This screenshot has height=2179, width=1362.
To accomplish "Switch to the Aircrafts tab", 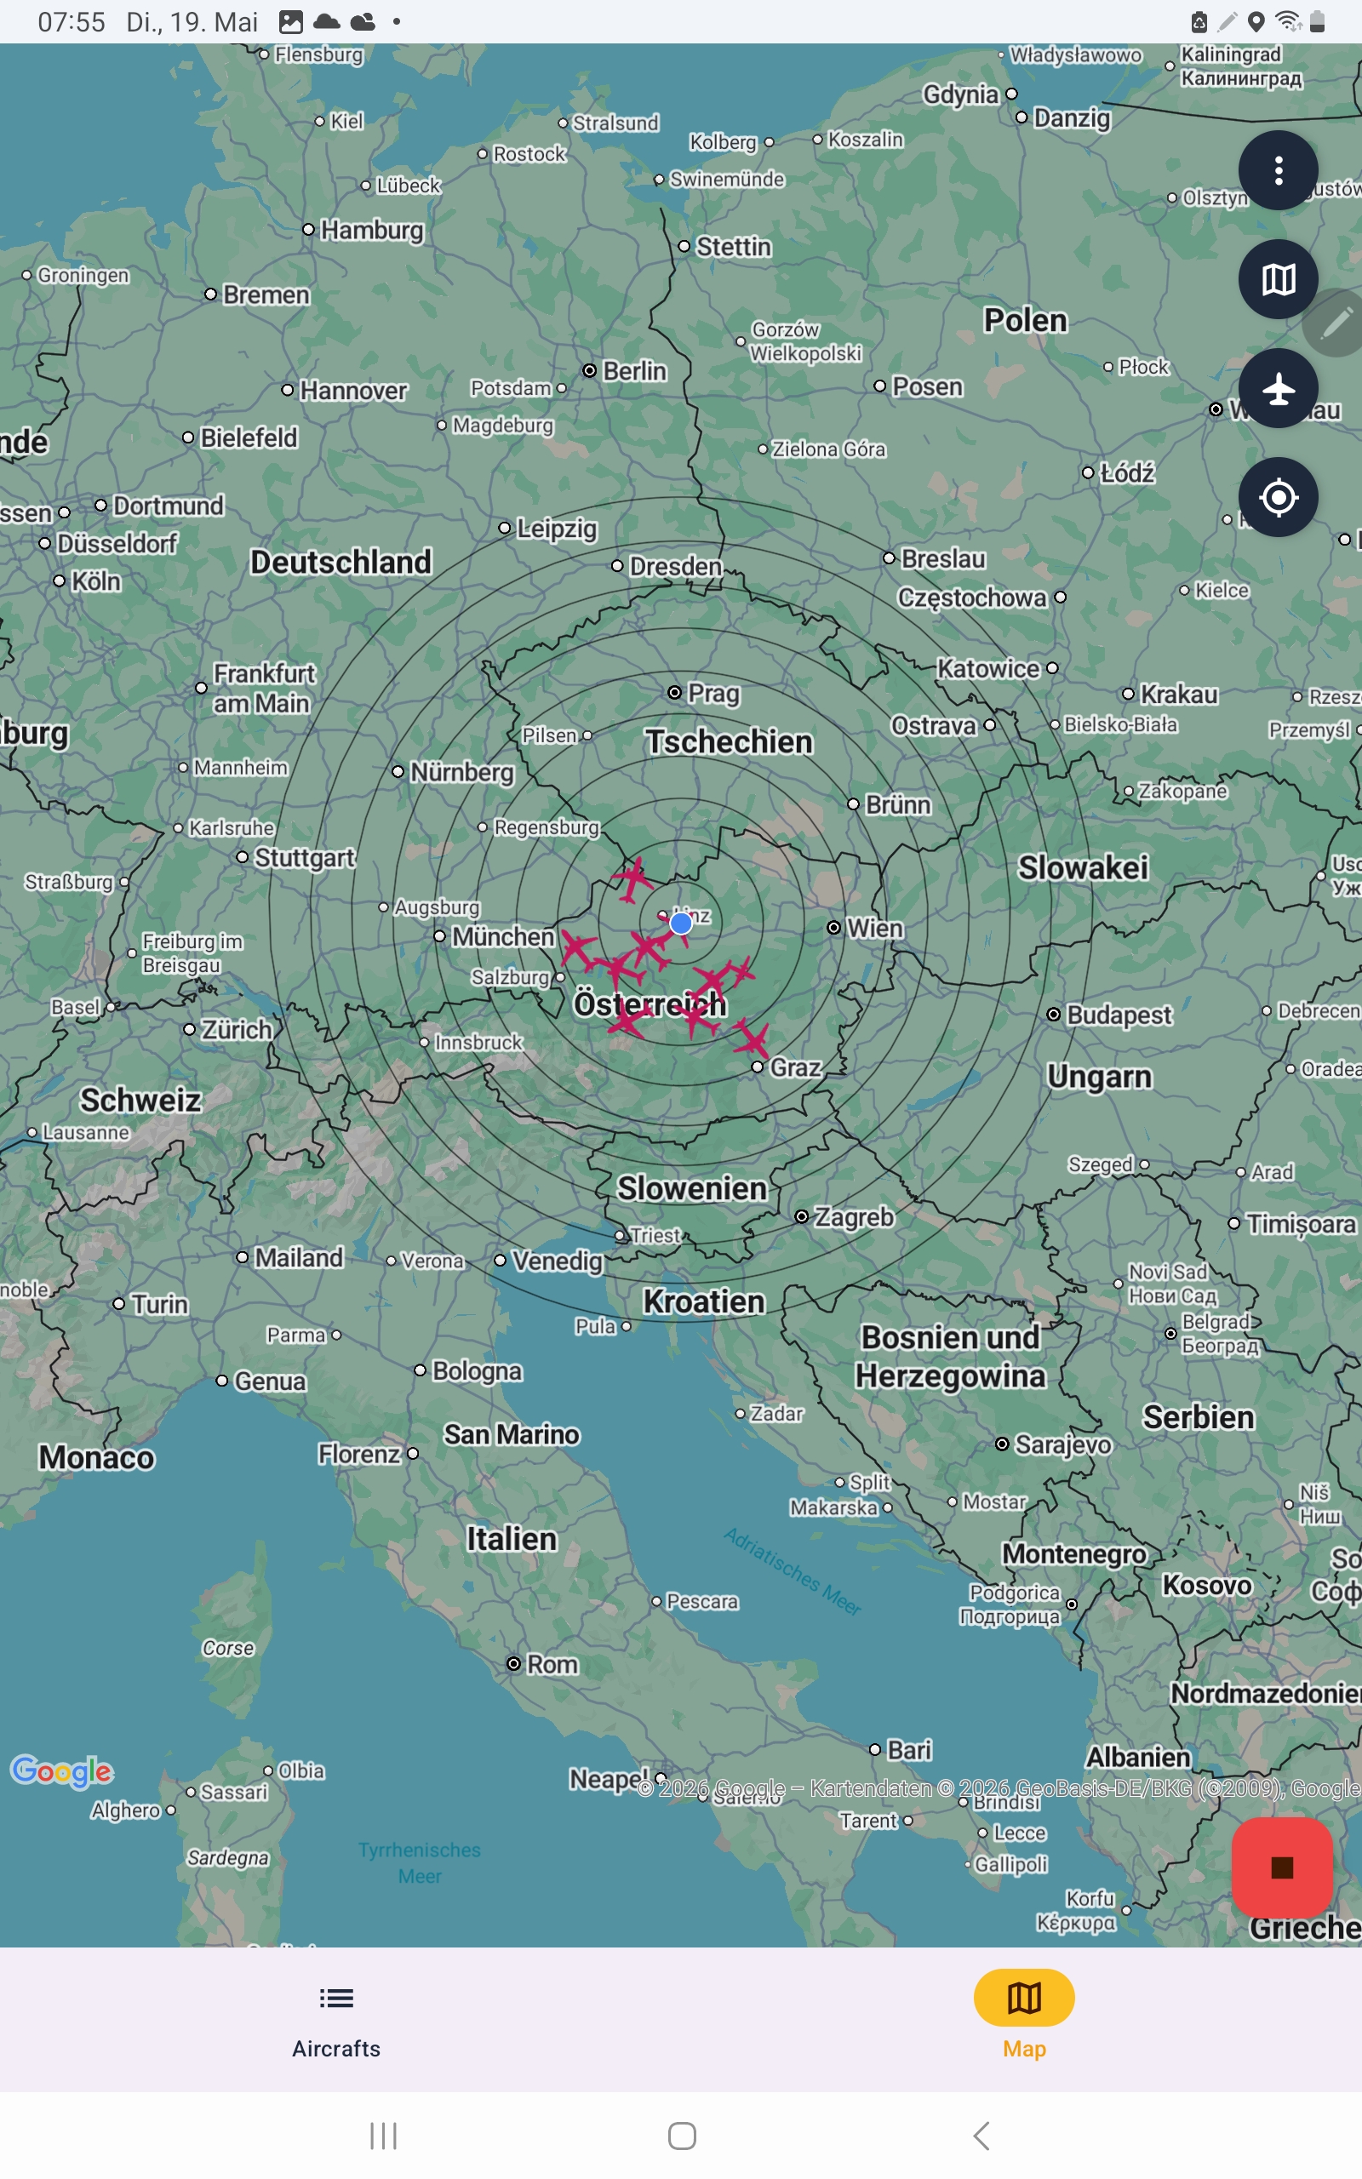I will pyautogui.click(x=336, y=2019).
